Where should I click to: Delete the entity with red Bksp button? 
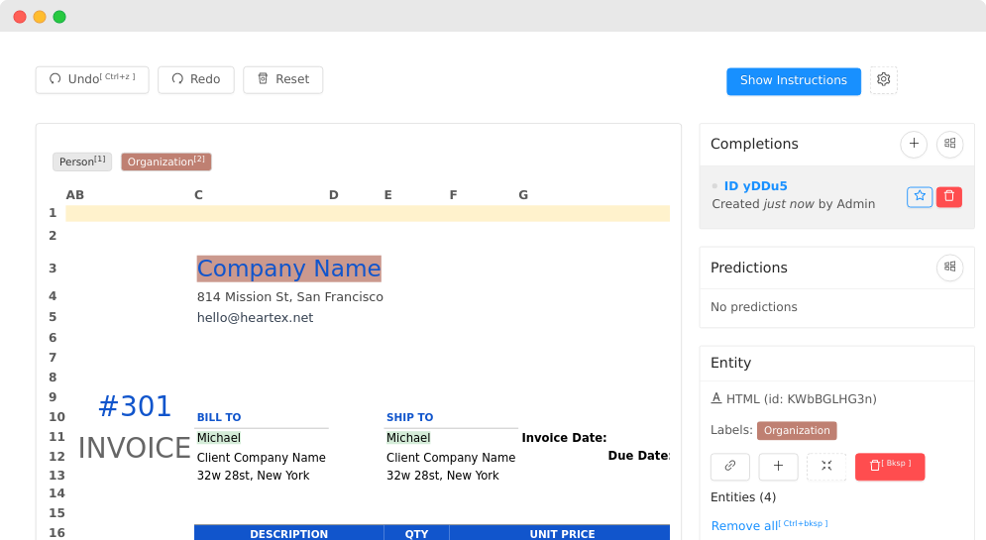click(x=889, y=466)
